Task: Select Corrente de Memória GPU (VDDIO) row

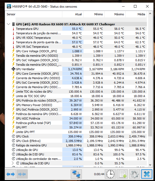Action: point(38,78)
